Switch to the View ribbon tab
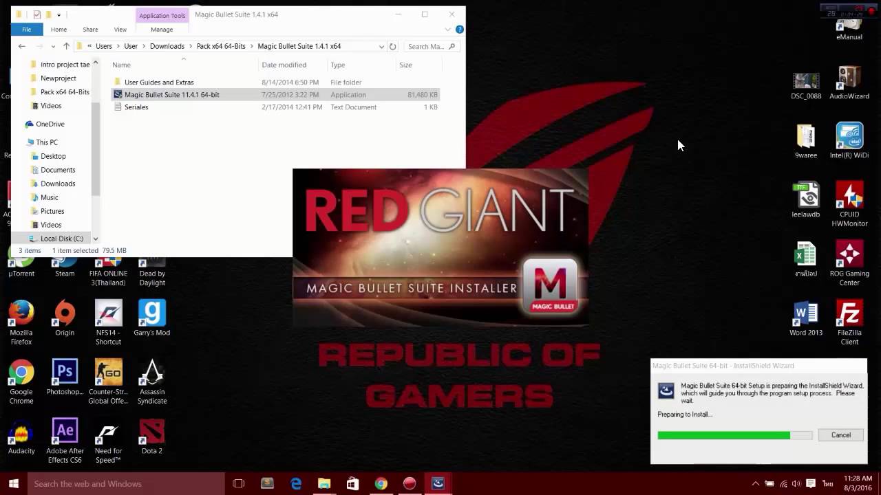The width and height of the screenshot is (881, 495). point(120,30)
